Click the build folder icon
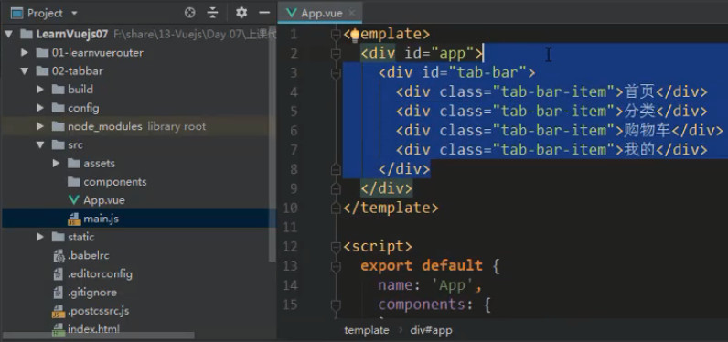728x342 pixels. [58, 89]
